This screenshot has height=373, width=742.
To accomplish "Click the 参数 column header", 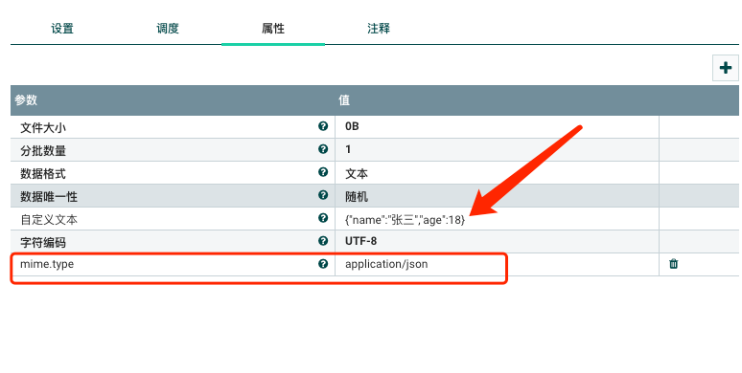I will (26, 100).
